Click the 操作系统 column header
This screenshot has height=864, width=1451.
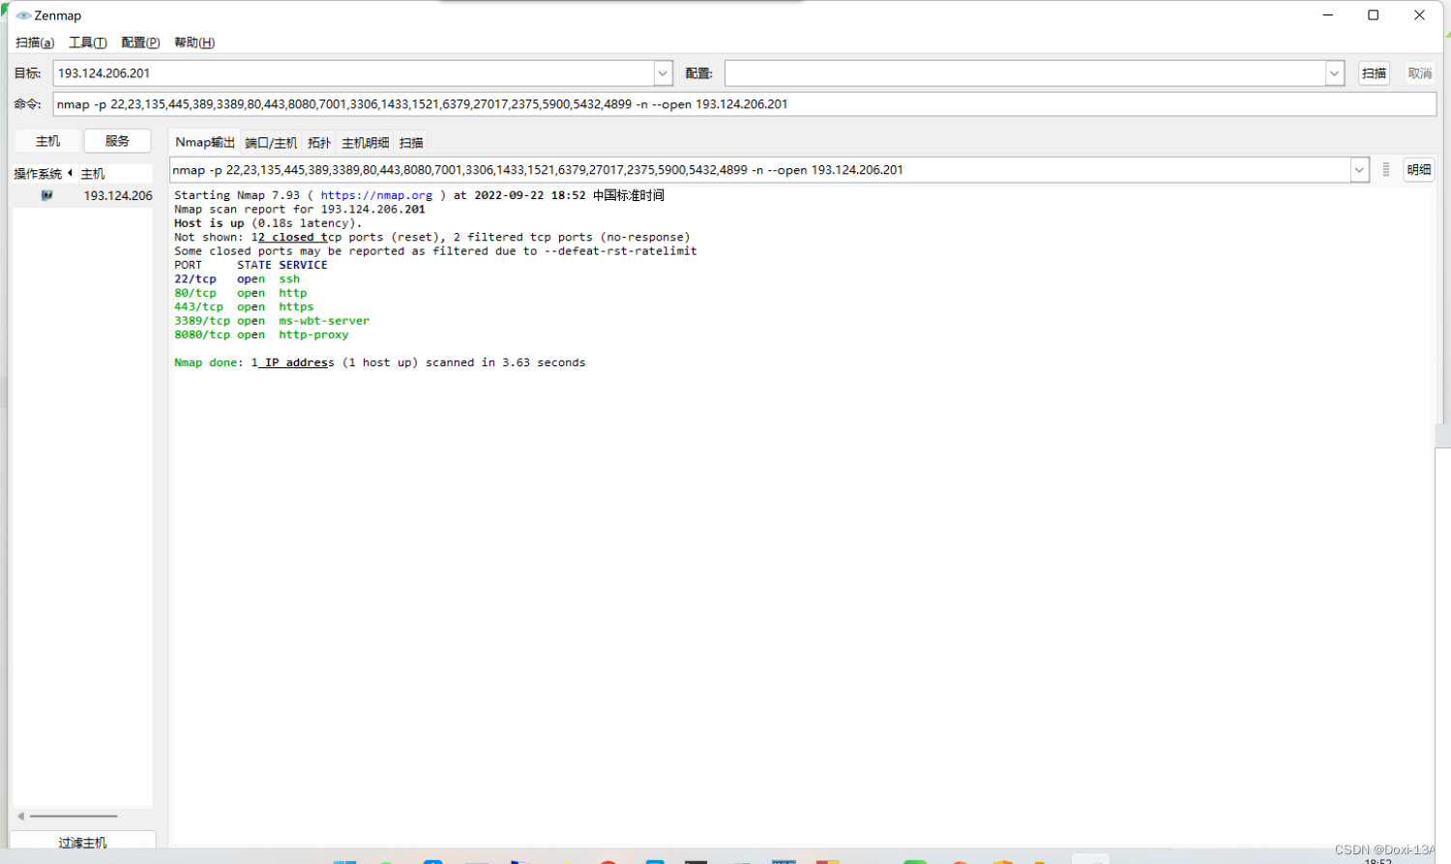44,174
